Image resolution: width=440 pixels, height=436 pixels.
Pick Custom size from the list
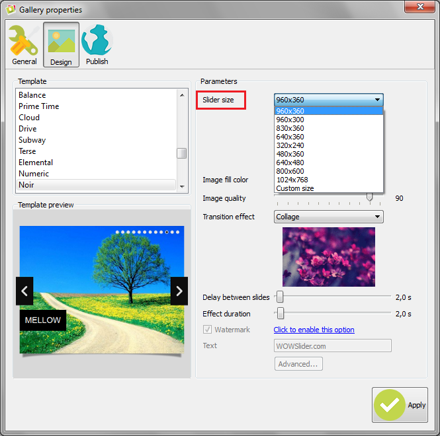328,188
